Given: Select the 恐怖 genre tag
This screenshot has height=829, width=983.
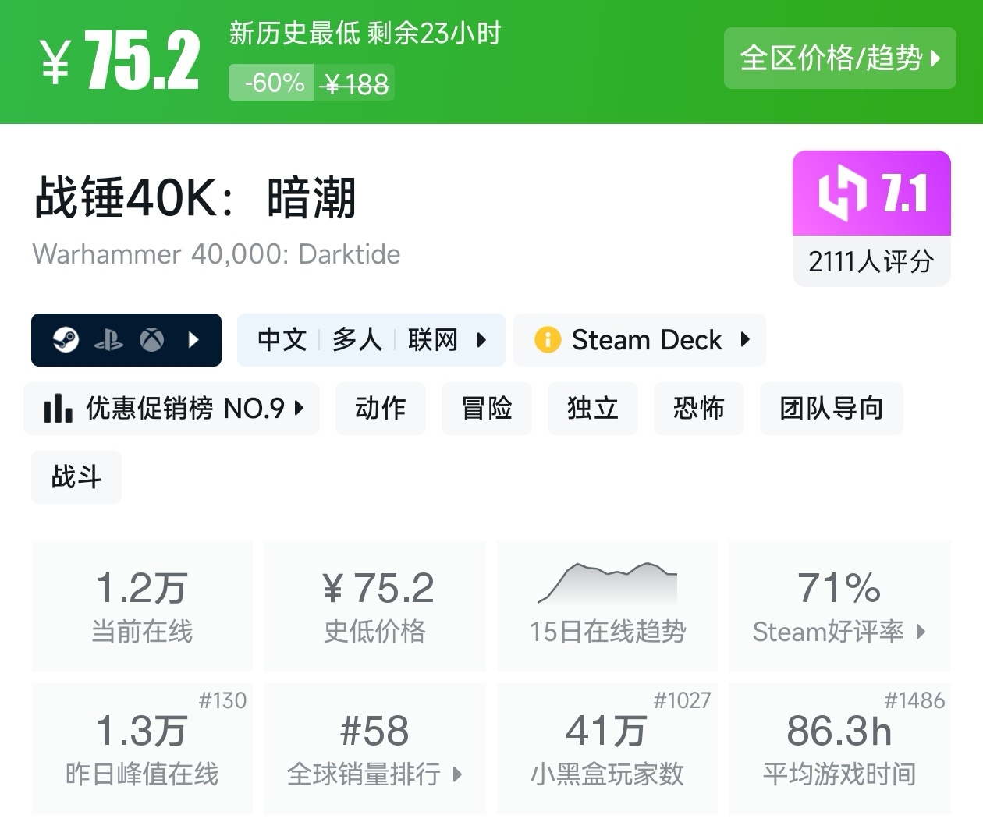Looking at the screenshot, I should (x=698, y=408).
